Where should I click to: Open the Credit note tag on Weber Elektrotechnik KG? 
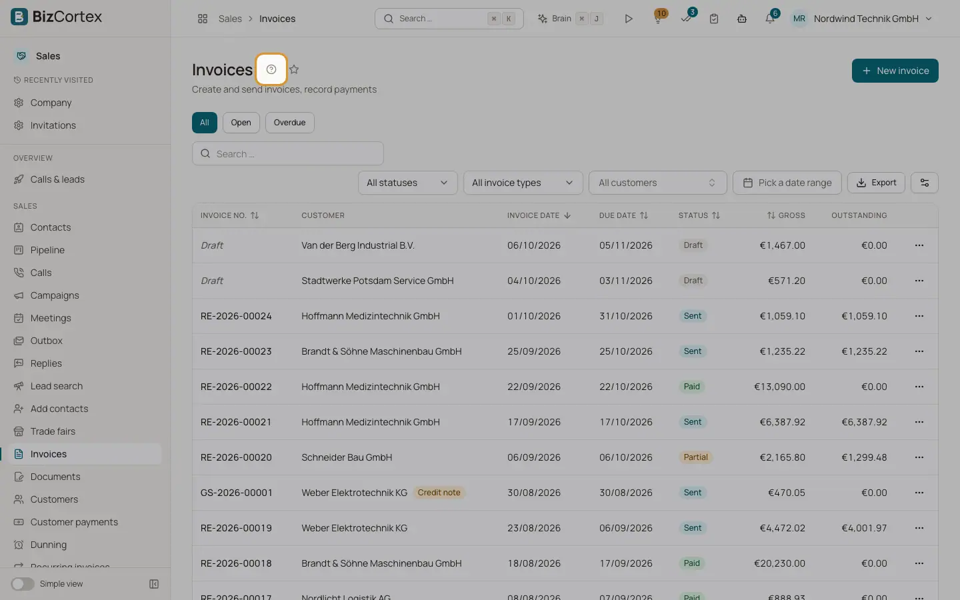click(439, 493)
